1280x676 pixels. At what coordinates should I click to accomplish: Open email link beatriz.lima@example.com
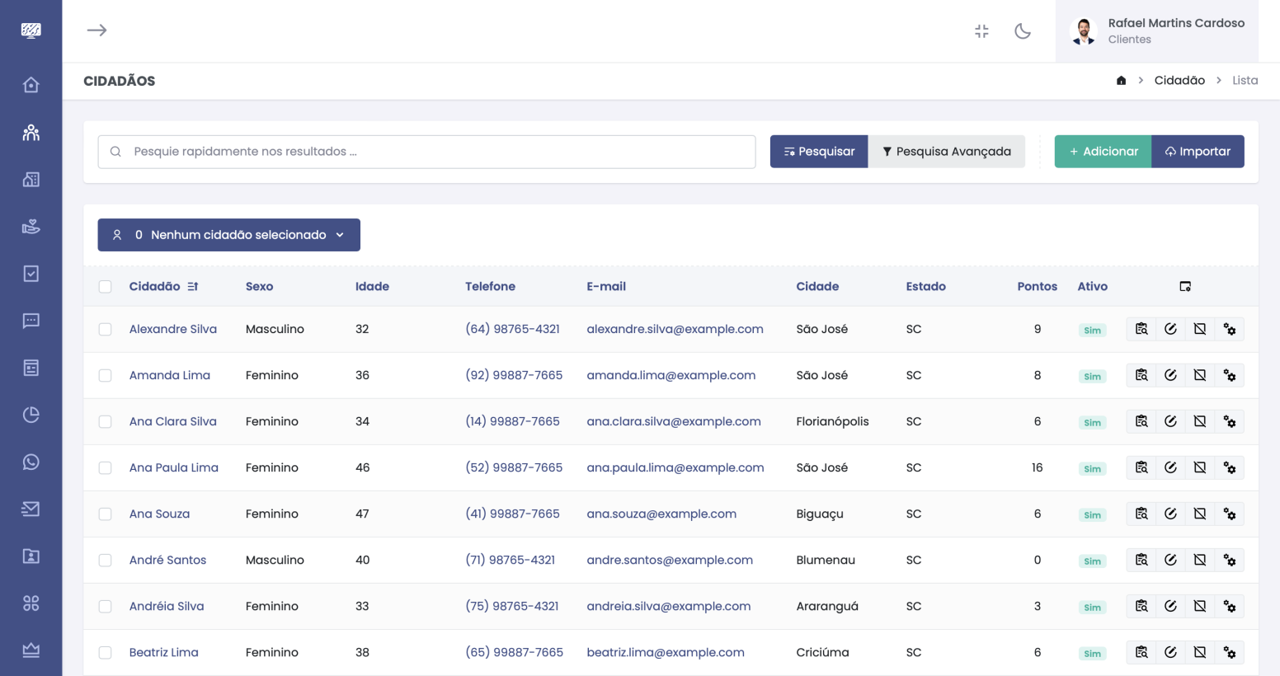(x=665, y=652)
